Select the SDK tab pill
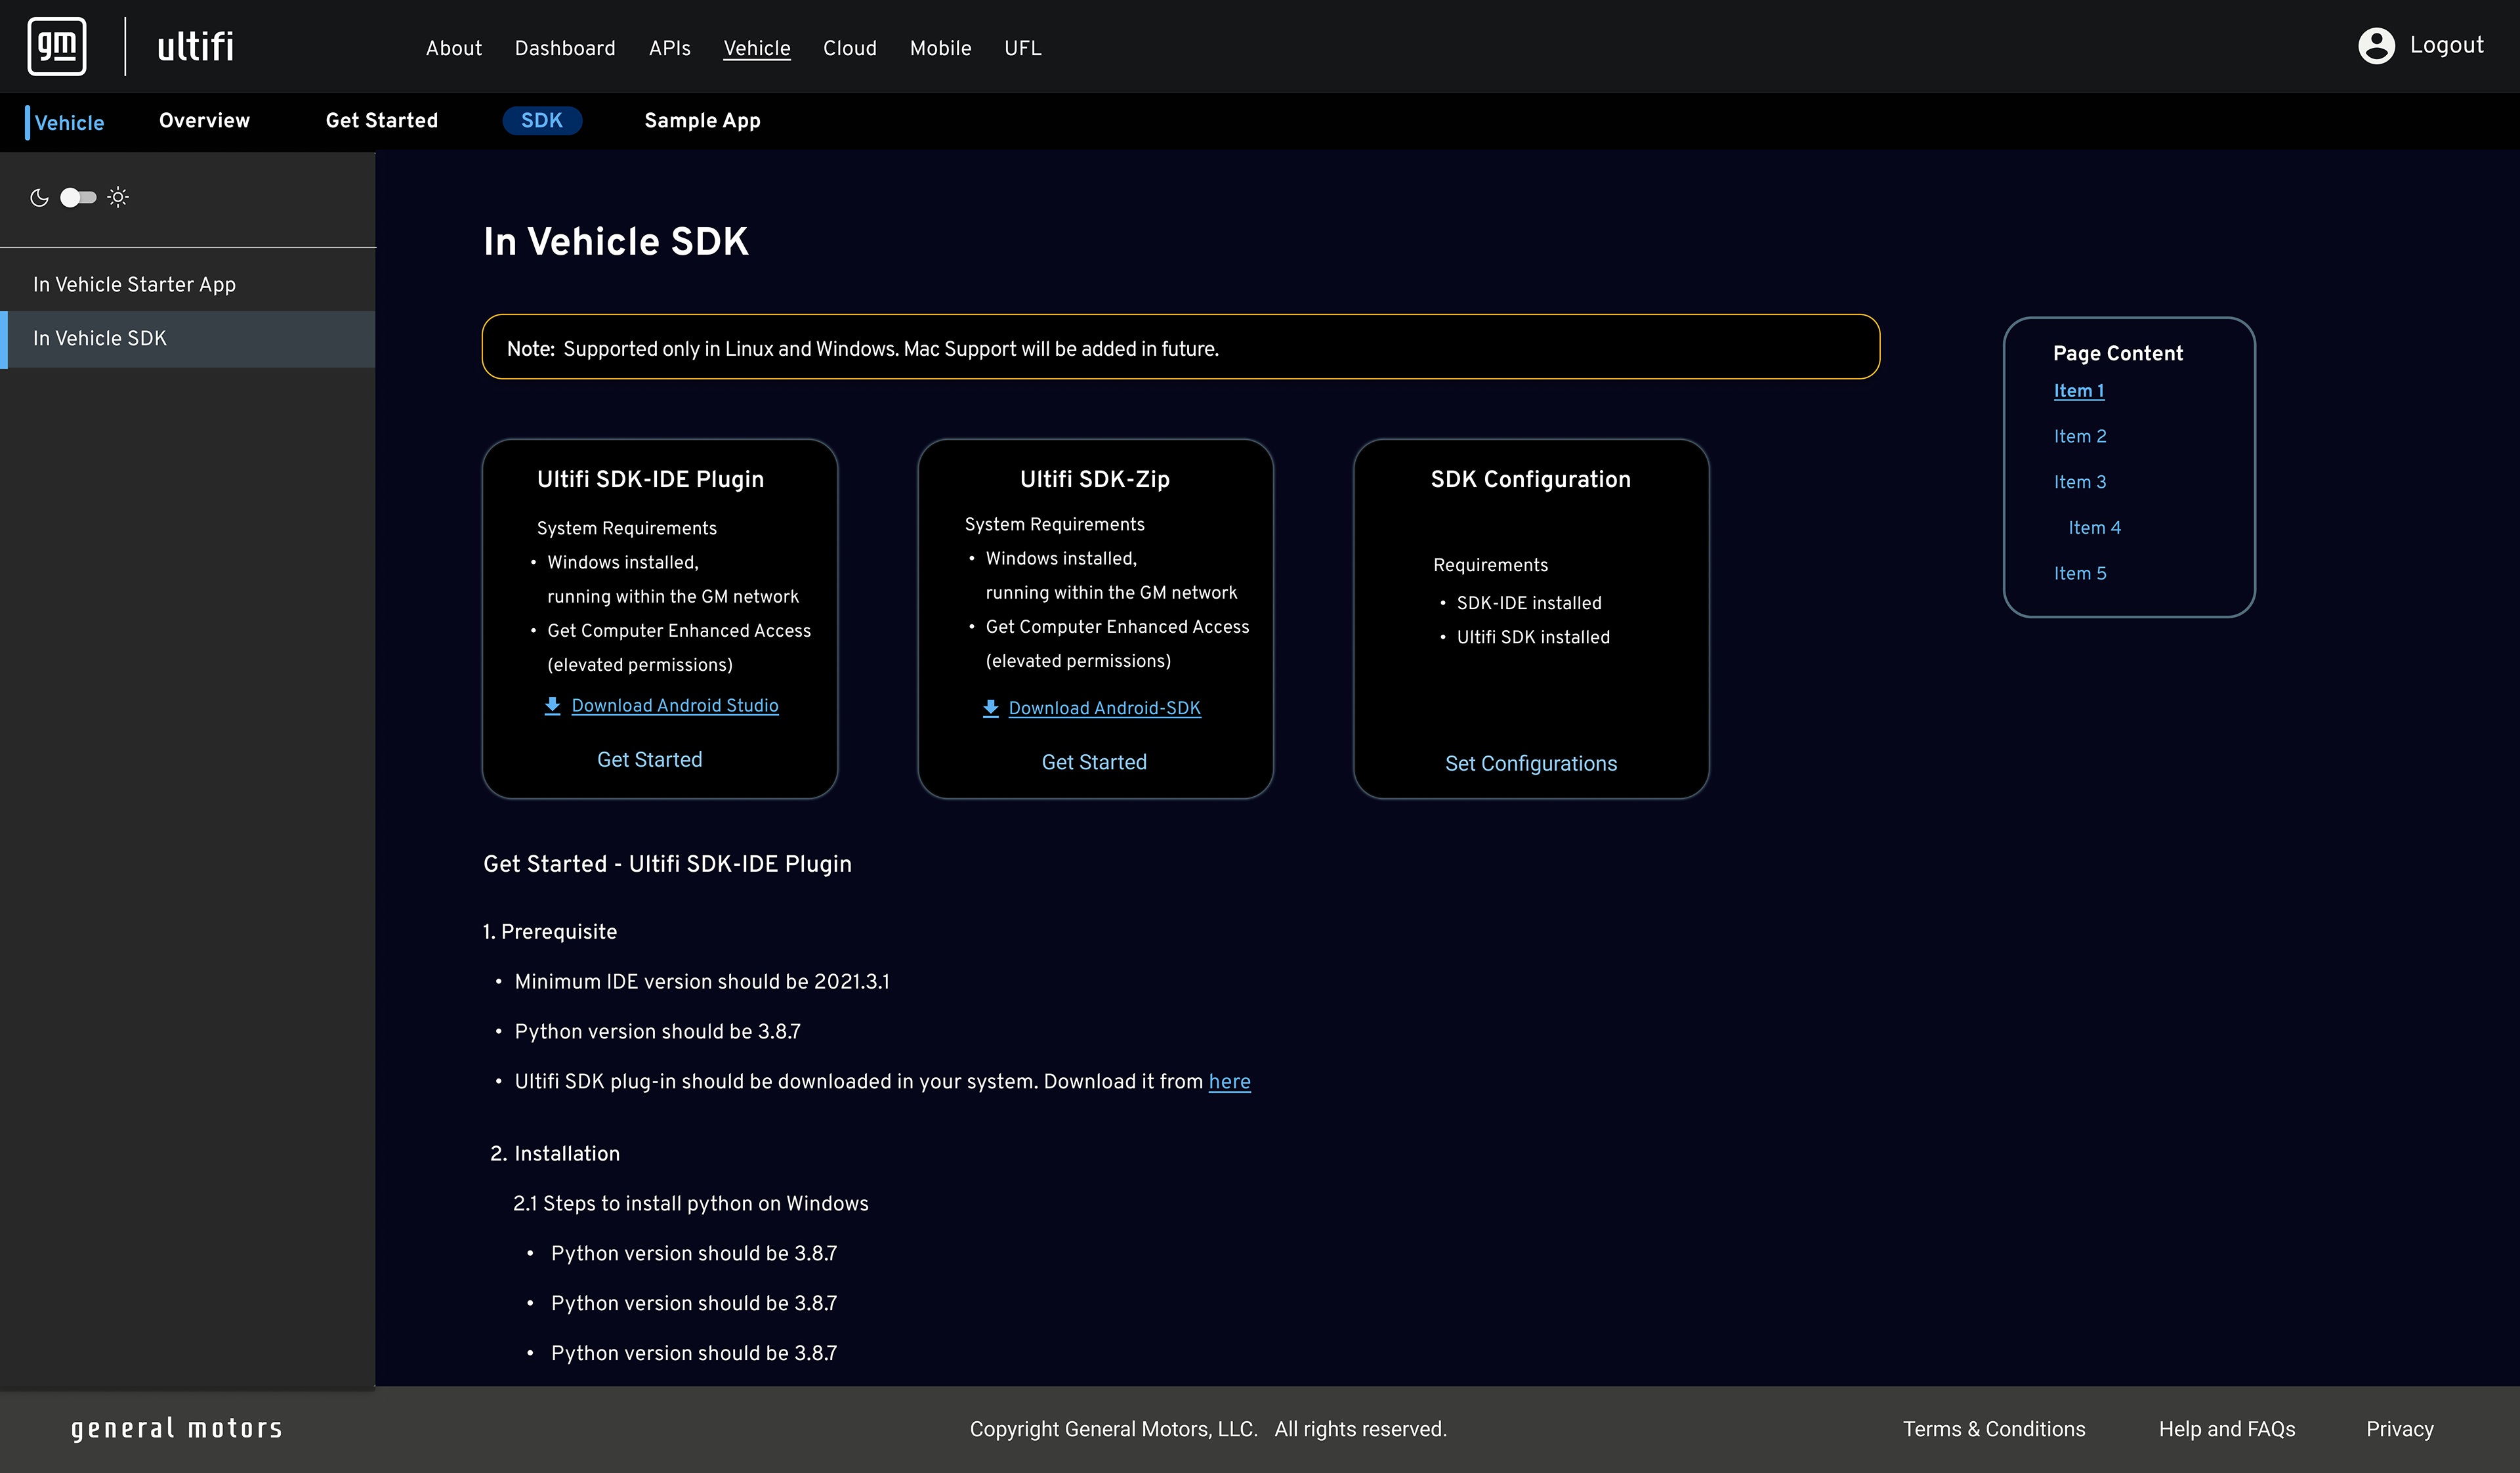 tap(542, 120)
